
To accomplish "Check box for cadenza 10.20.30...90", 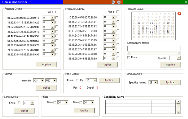I will (x=118, y=17).
